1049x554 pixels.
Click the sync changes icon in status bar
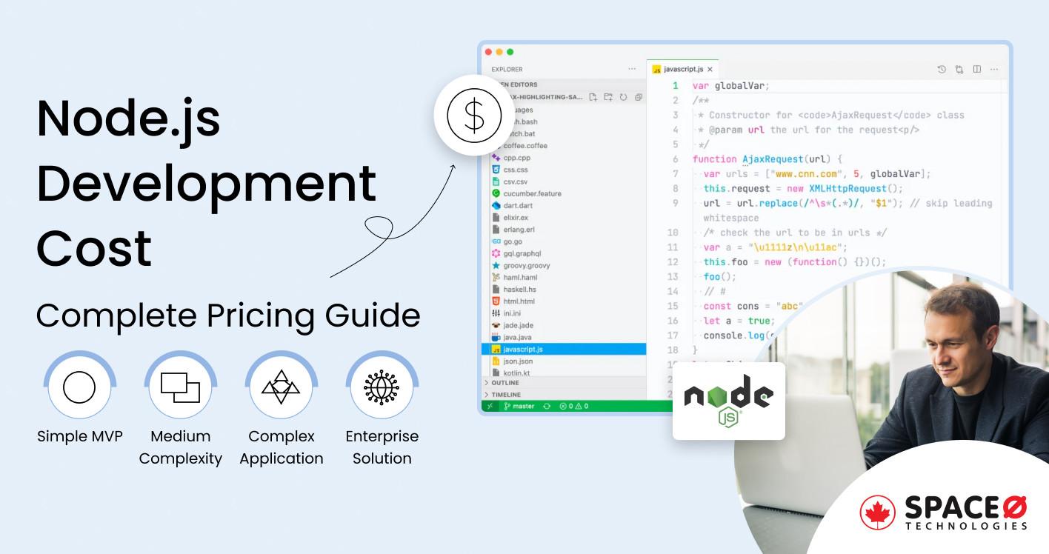tap(547, 406)
